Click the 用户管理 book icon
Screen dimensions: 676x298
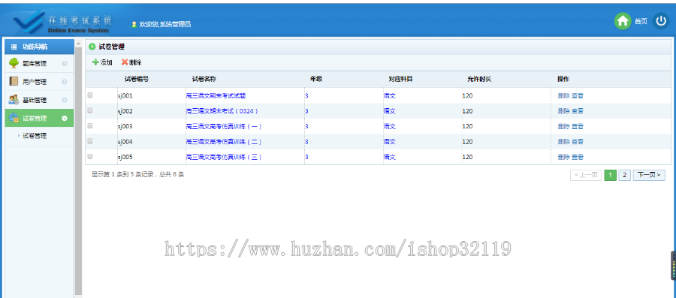14,81
